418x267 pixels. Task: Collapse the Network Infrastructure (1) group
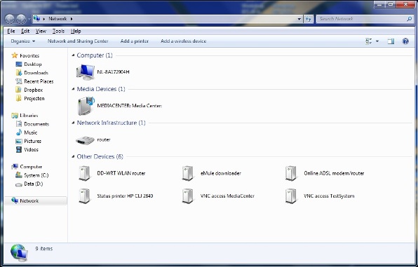tap(73, 123)
